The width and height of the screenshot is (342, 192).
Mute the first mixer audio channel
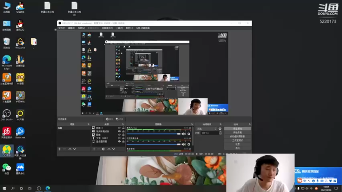tap(184, 134)
